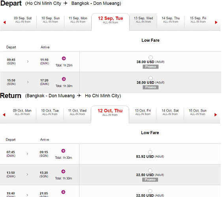222x197 pixels.
Task: Choose 15 Sep, Fri departure date tab
Action: 198,20
